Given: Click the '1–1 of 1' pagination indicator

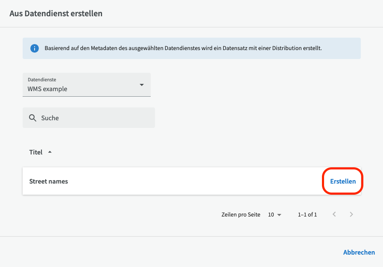Looking at the screenshot, I should pos(307,215).
